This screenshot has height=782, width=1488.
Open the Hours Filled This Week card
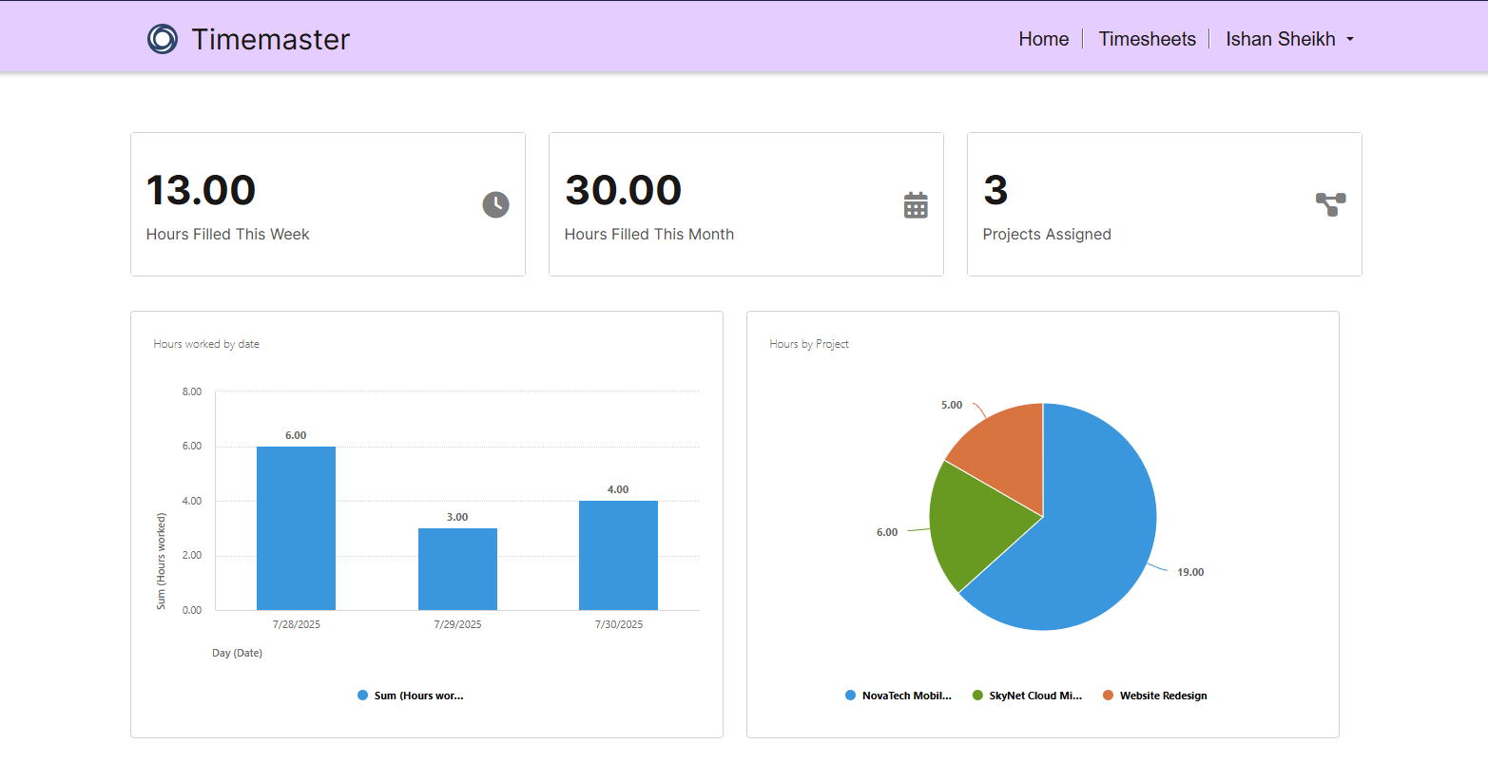tap(328, 204)
